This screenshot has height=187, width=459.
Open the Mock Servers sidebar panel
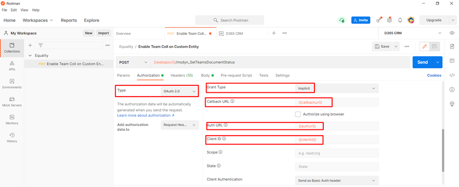tap(12, 102)
